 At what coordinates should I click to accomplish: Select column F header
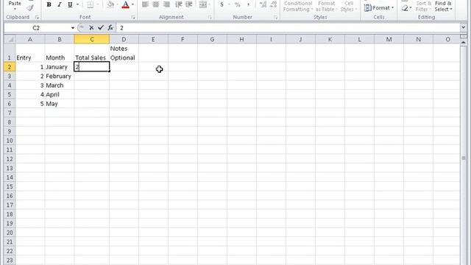[183, 39]
